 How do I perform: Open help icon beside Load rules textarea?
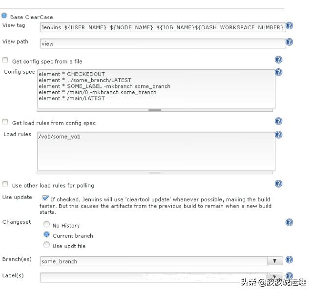pyautogui.click(x=278, y=134)
